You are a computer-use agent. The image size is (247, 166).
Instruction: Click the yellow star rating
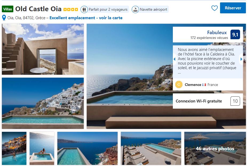tap(71, 9)
